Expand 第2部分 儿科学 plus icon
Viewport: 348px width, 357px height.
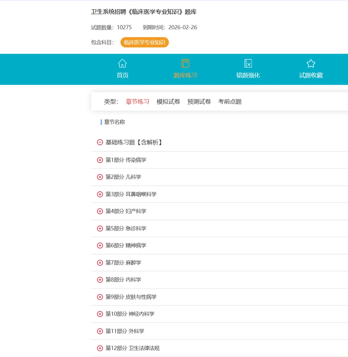[100, 177]
